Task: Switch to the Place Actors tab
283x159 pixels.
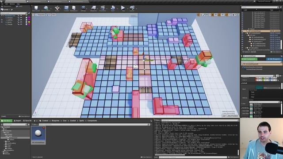Action: 7,6
